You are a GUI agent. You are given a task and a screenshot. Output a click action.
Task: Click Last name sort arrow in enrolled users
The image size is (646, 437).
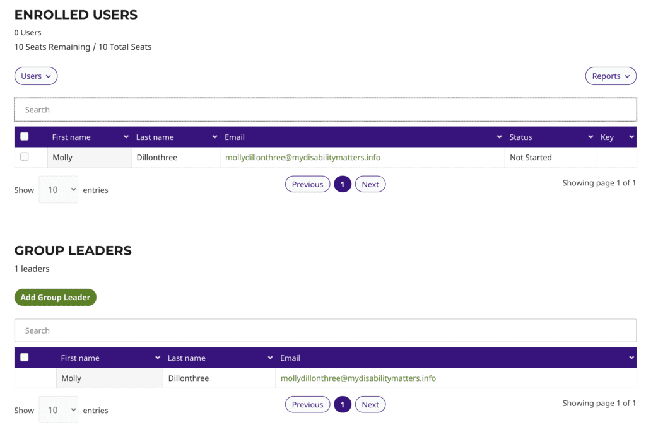(x=214, y=137)
